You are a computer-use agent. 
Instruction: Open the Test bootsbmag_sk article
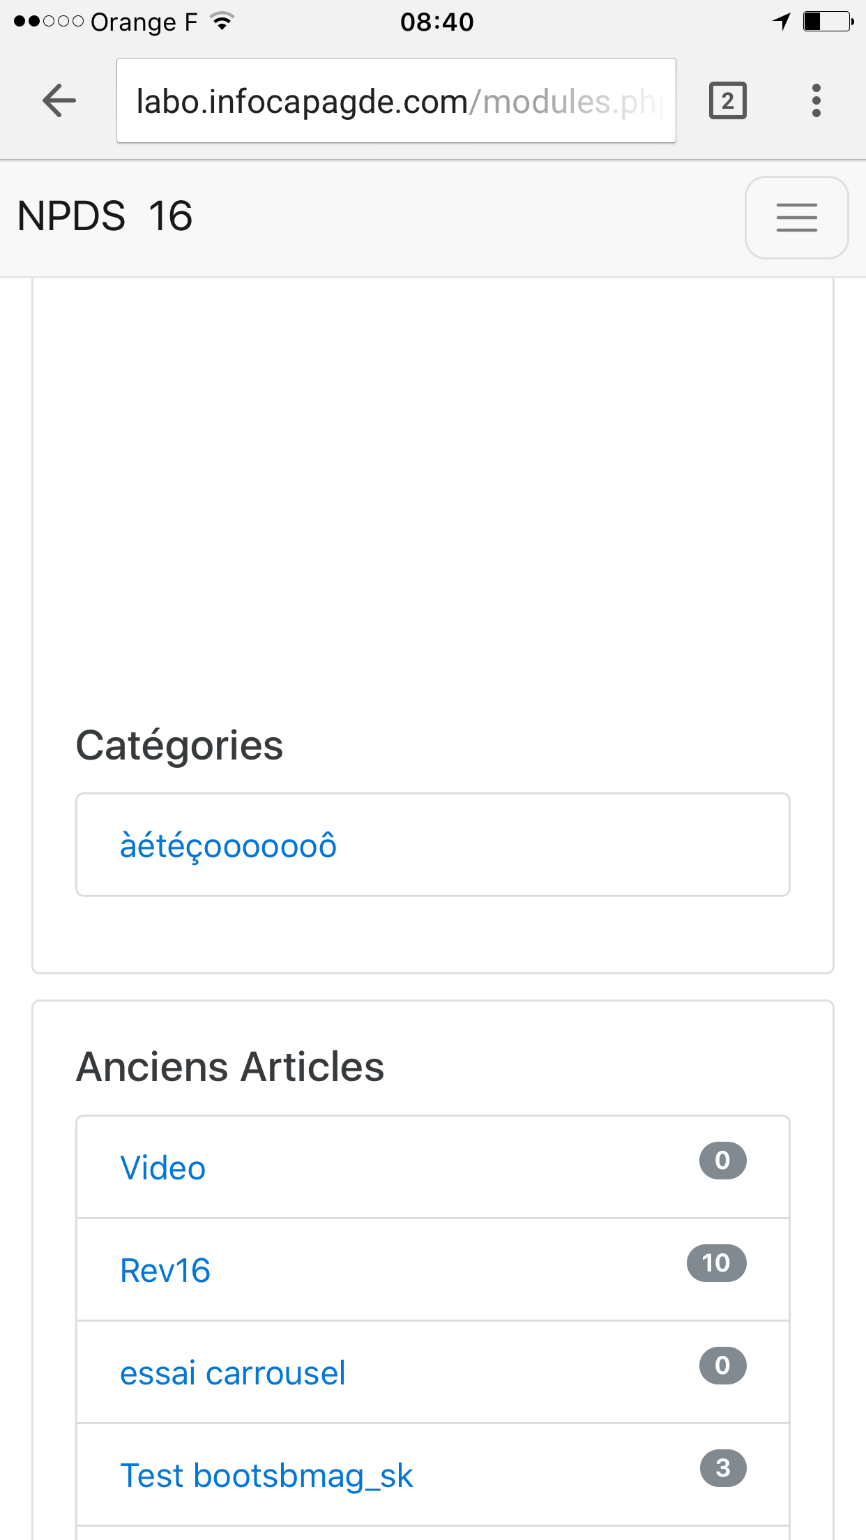point(266,1476)
